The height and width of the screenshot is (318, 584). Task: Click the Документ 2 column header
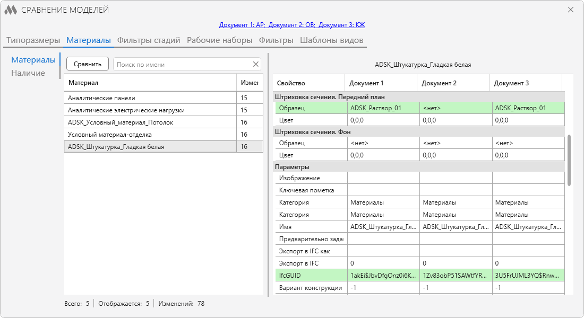pos(453,83)
